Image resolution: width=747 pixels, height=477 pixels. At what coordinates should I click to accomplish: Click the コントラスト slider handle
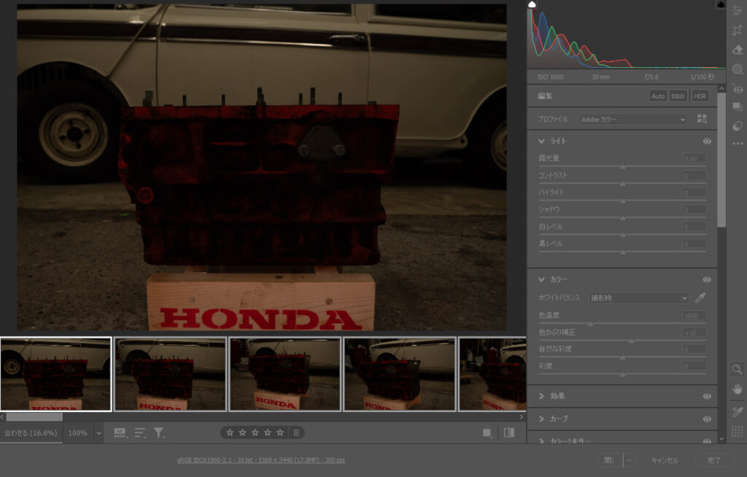(x=623, y=184)
